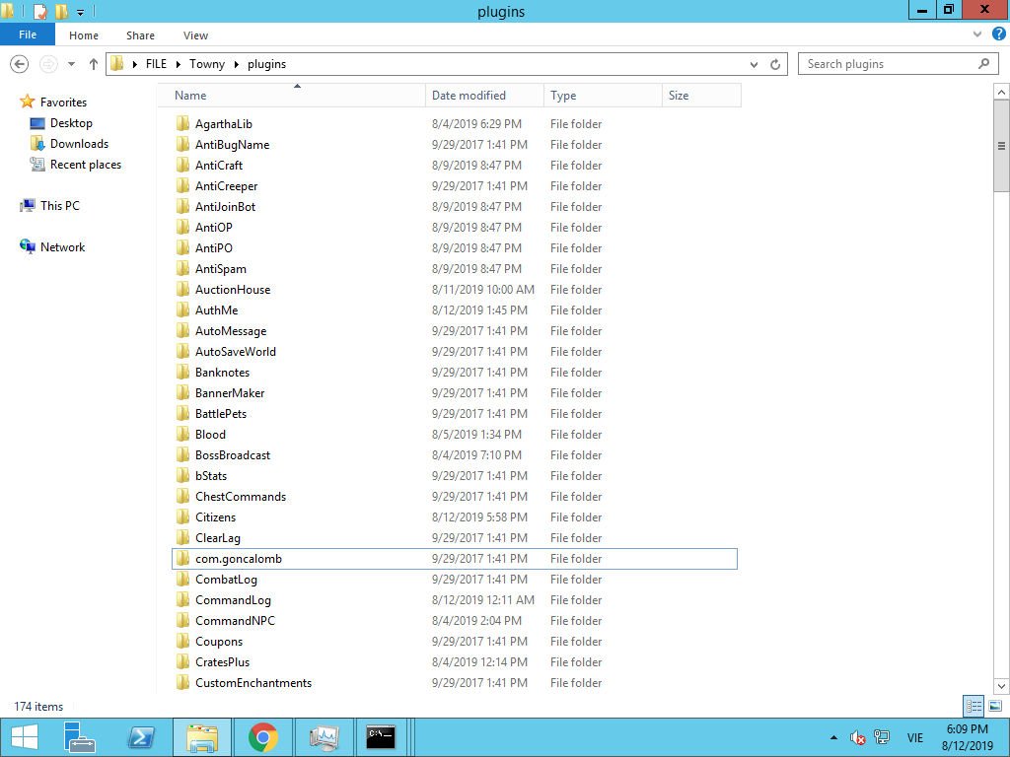Click the network tray icon
This screenshot has height=757, width=1010.
(881, 737)
